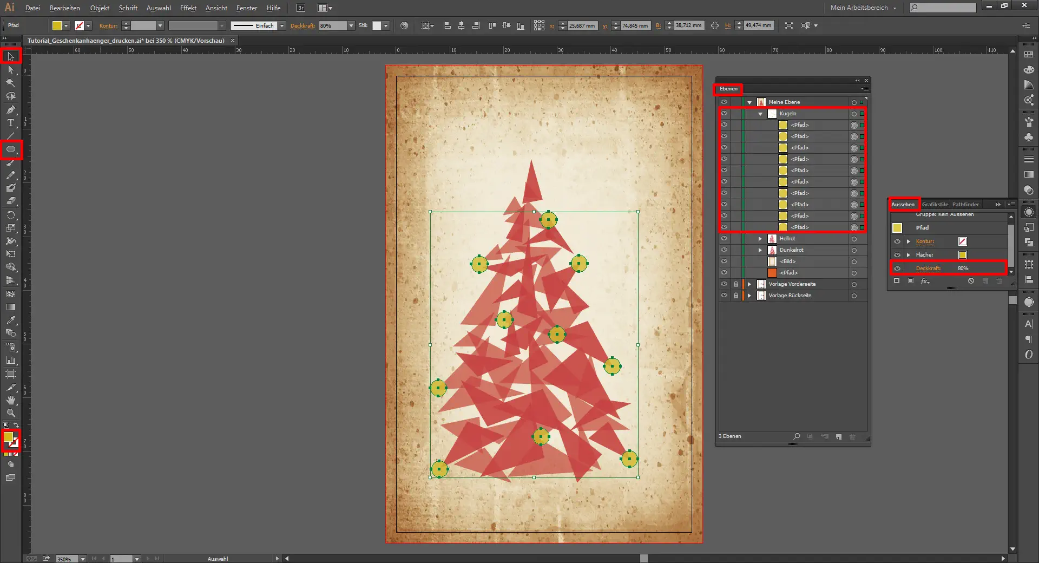
Task: Select the Eyedropper tool
Action: 10,320
